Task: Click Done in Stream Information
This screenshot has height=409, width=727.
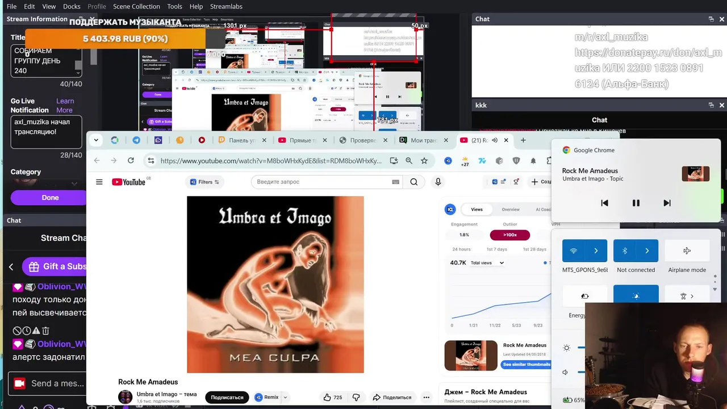Action: point(50,197)
